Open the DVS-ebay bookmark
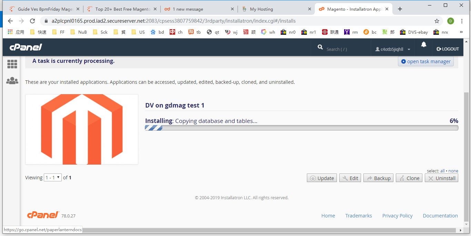The width and height of the screenshot is (471, 236). (414, 32)
